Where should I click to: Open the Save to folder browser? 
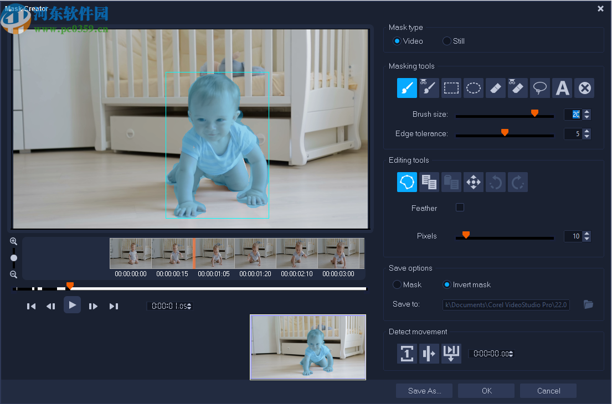pos(588,305)
